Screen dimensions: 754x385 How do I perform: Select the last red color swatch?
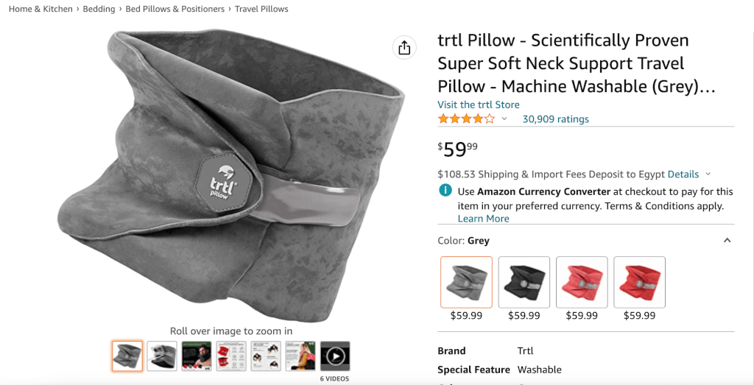(x=639, y=282)
